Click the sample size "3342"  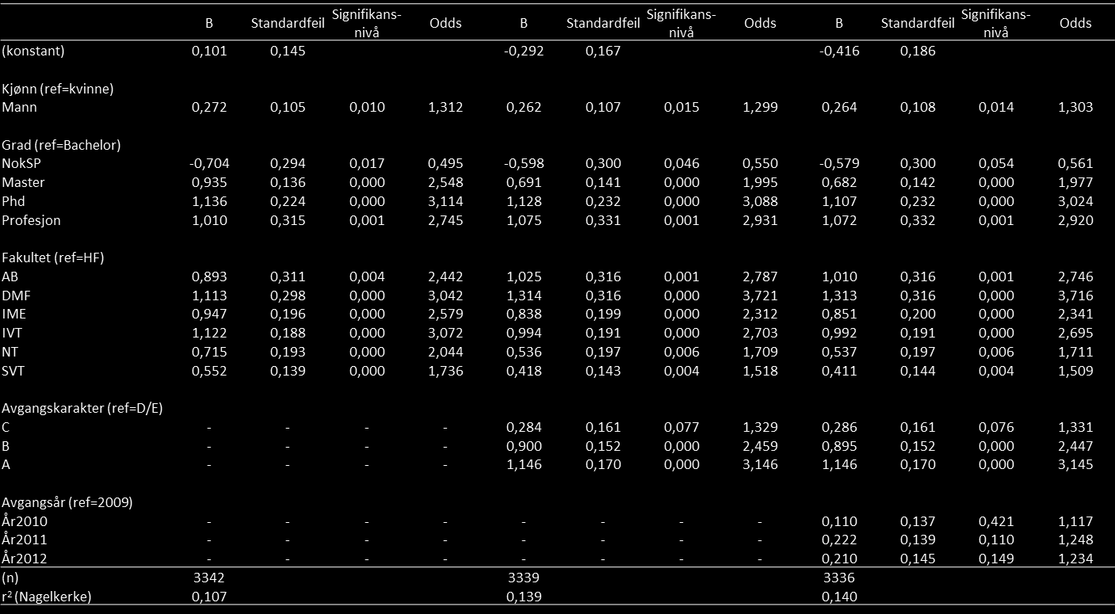pos(209,578)
